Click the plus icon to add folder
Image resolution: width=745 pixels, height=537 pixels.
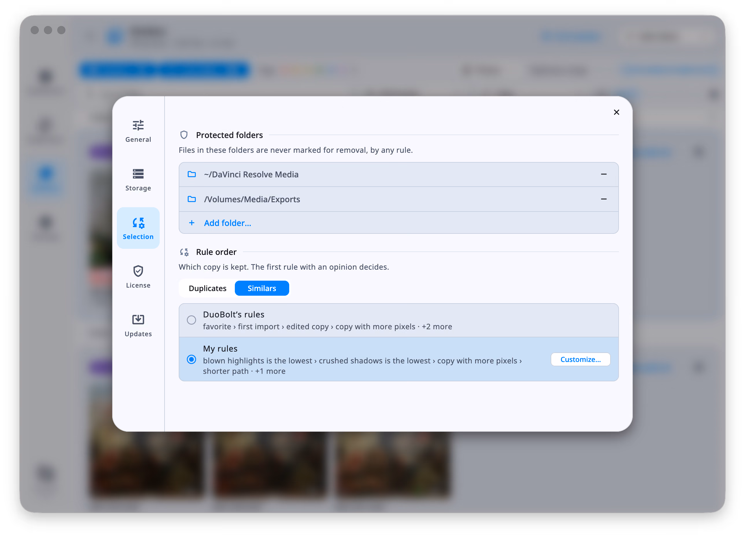click(x=191, y=223)
